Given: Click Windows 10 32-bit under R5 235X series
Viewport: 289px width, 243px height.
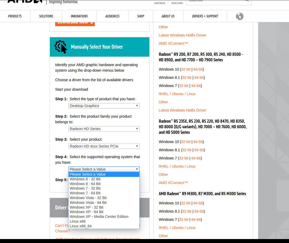Looking at the screenshot, I should (x=186, y=142).
